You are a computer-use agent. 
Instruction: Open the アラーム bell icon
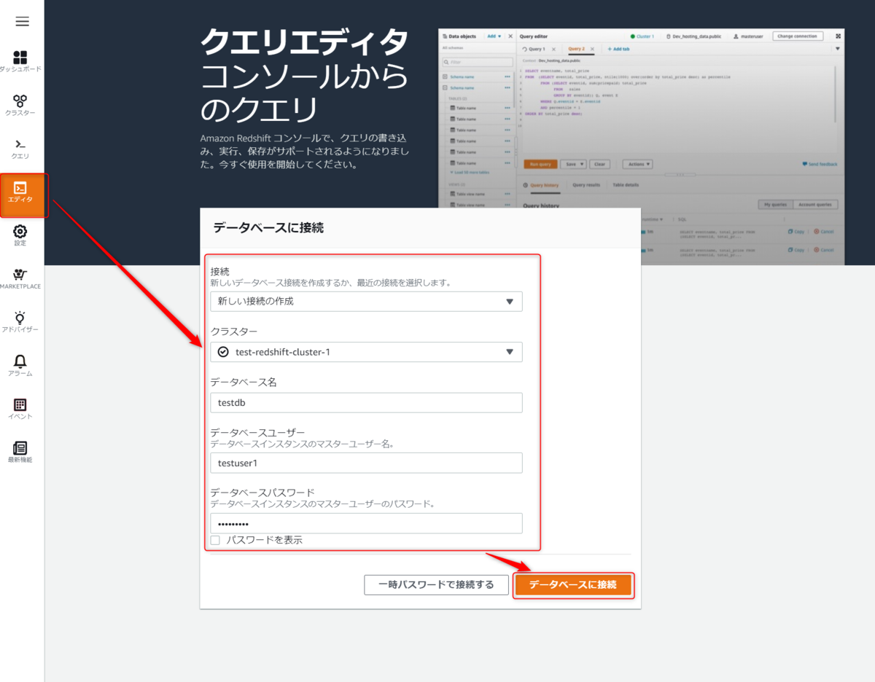[20, 361]
